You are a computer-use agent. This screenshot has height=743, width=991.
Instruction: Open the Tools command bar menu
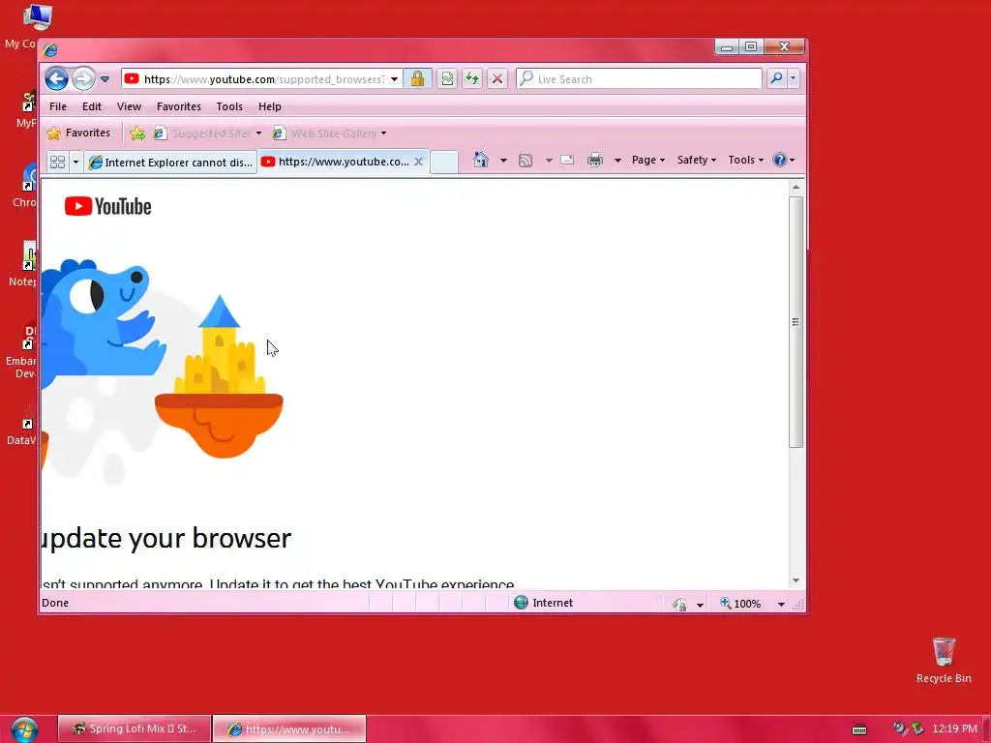point(746,160)
